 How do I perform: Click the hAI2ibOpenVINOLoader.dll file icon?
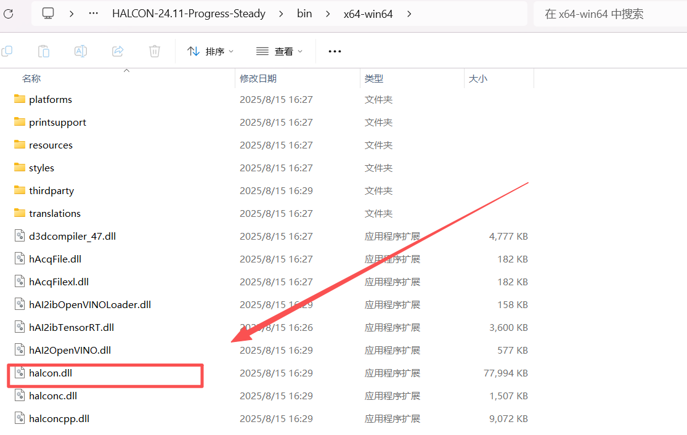point(20,304)
